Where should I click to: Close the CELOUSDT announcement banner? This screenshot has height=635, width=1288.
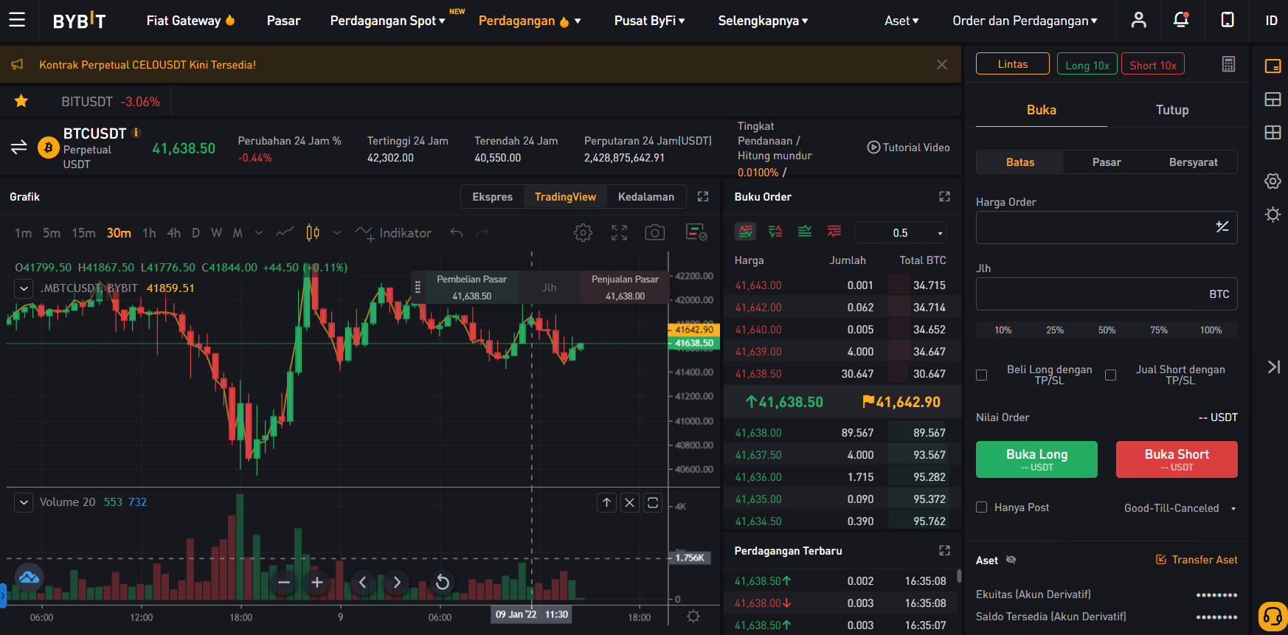coord(942,65)
